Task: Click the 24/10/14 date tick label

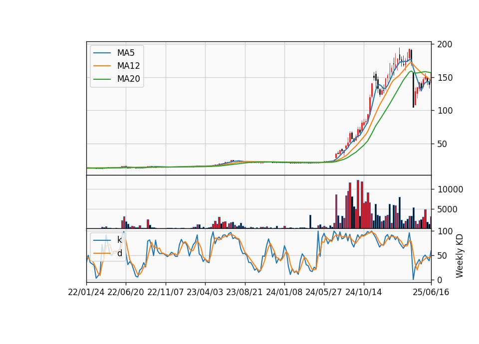Action: pyautogui.click(x=364, y=292)
